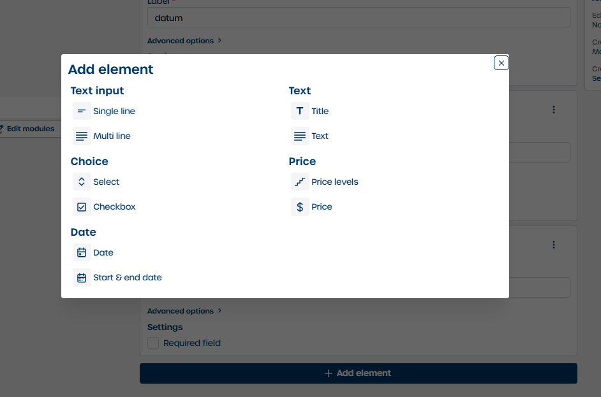
Task: Click the Start & end date label
Action: [x=127, y=277]
